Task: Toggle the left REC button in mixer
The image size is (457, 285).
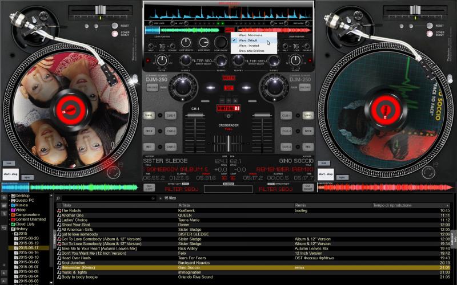Action: (x=149, y=147)
